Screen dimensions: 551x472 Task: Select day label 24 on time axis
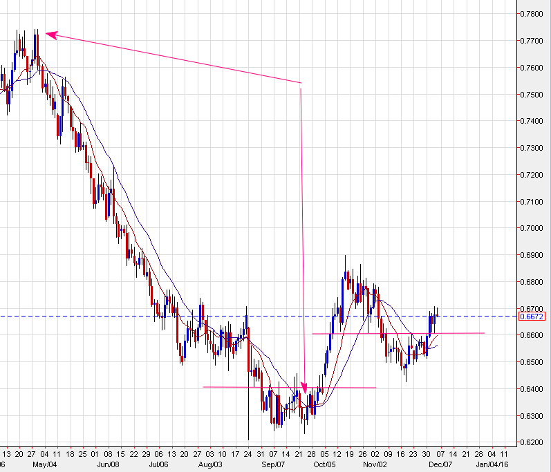click(x=248, y=454)
